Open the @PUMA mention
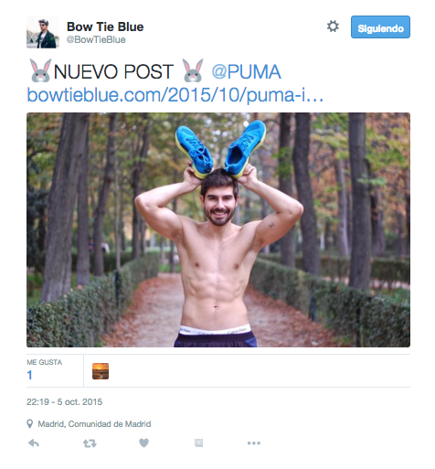The width and height of the screenshot is (435, 469). (x=246, y=72)
